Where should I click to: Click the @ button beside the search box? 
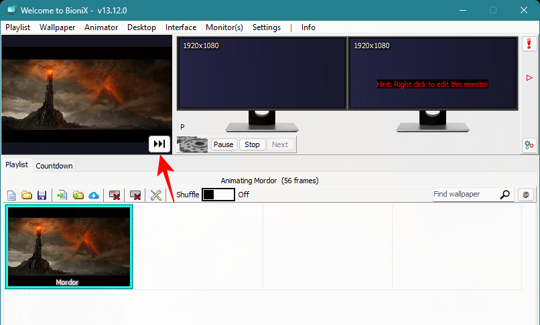point(526,195)
